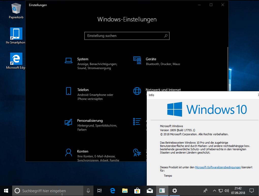259x196 pixels.
Task: Open Mail app from taskbar
Action: click(150, 191)
